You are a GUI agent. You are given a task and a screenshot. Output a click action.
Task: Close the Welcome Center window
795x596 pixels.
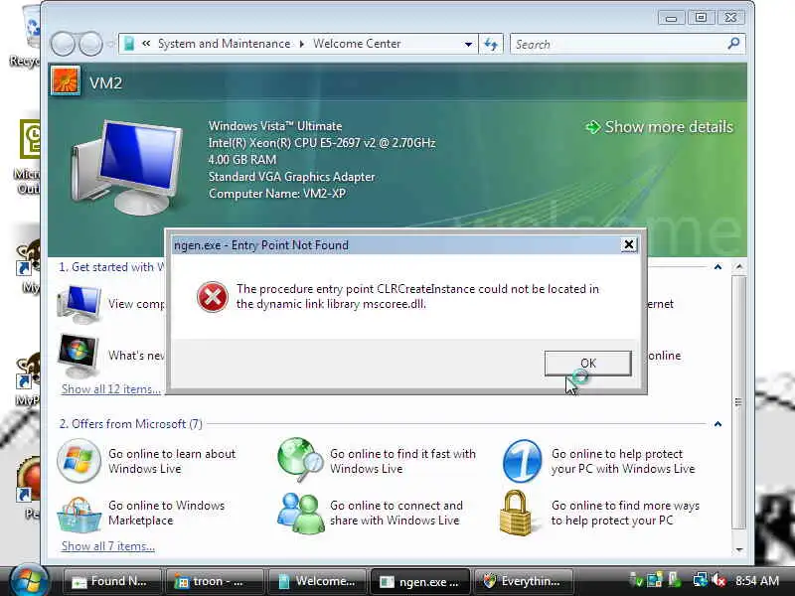pos(730,18)
